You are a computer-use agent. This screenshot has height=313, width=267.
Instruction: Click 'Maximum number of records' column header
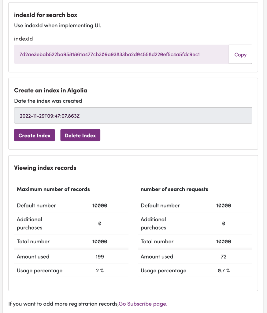pyautogui.click(x=53, y=189)
